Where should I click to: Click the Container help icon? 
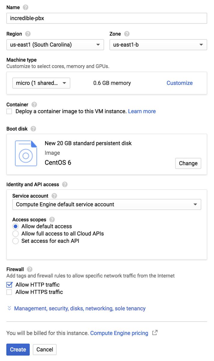(34, 104)
